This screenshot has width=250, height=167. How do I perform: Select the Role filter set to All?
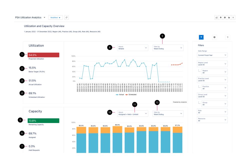[212, 112]
